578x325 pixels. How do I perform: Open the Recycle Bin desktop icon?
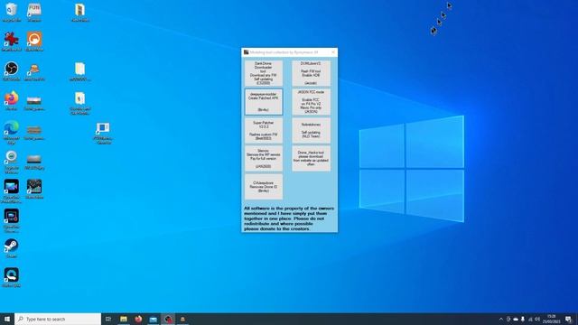point(12,12)
